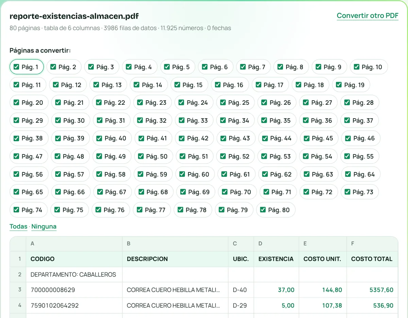This screenshot has width=408, height=318.
Task: Click the Convertir otro PDF link
Action: [367, 16]
